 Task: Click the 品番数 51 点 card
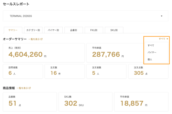coord(30,102)
